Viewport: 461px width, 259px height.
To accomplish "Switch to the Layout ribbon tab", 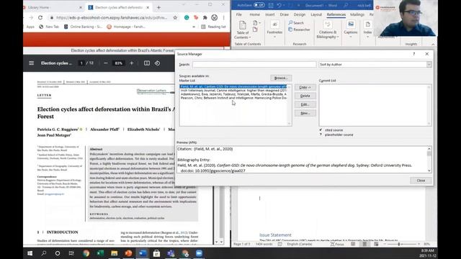I will pos(316,14).
